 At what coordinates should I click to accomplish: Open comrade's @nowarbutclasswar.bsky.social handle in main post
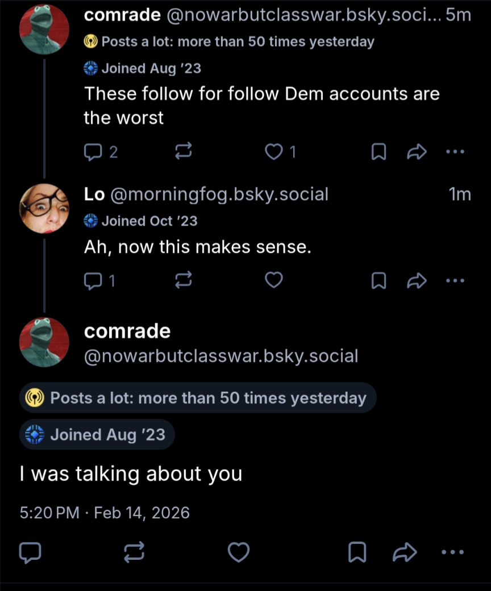(221, 356)
